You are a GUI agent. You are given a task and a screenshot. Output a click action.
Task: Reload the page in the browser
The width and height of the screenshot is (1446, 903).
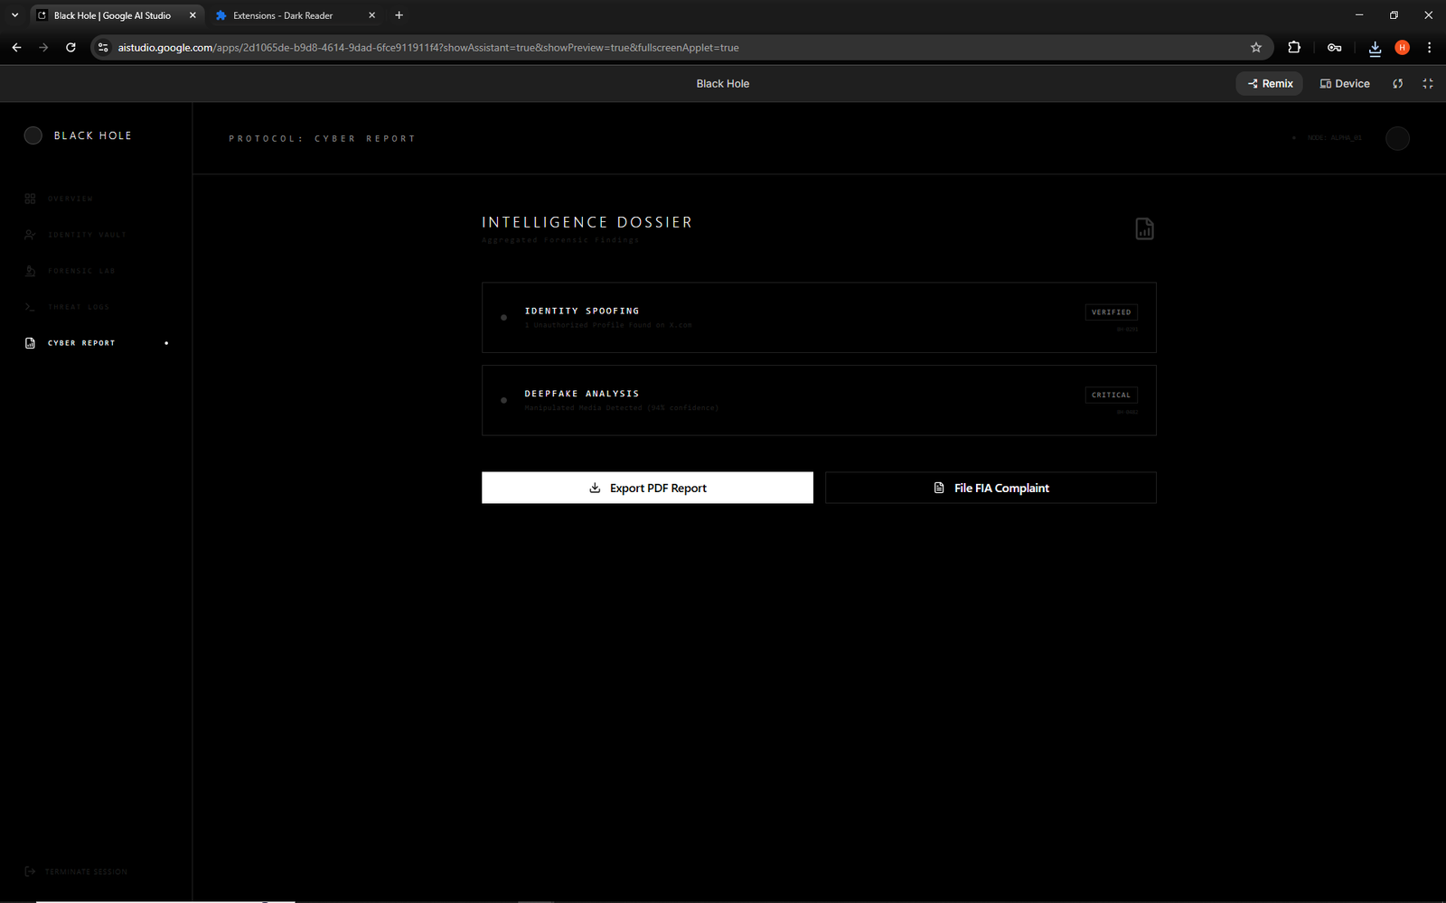click(x=70, y=47)
